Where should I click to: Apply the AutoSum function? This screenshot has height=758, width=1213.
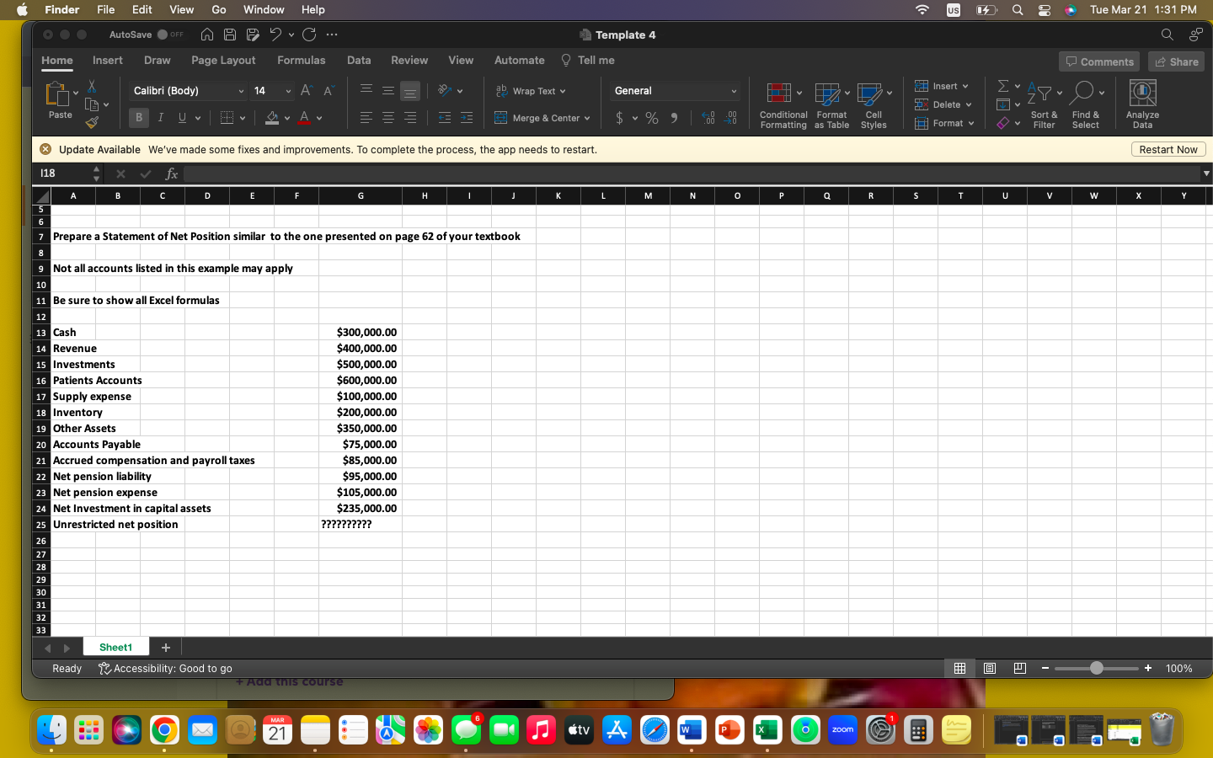(x=1002, y=84)
